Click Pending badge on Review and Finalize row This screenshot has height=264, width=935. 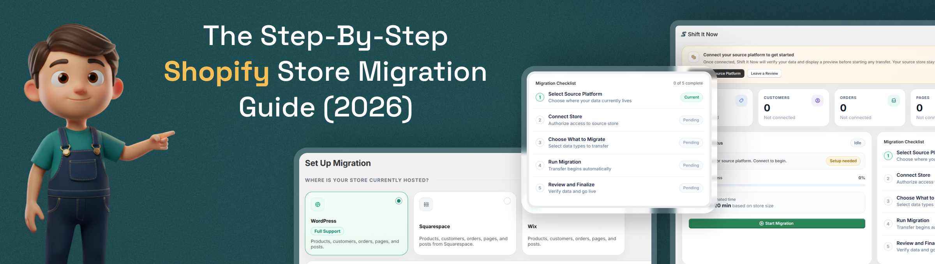[691, 188]
